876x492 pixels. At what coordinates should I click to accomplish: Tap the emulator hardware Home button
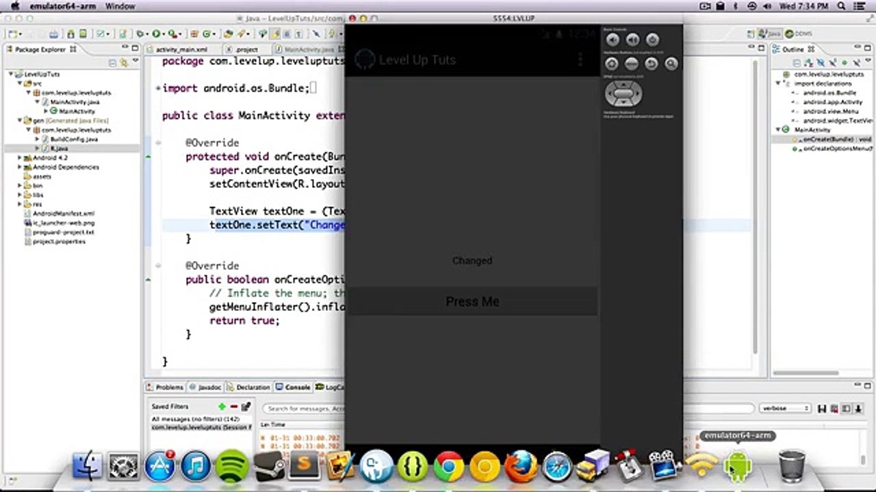coord(612,64)
